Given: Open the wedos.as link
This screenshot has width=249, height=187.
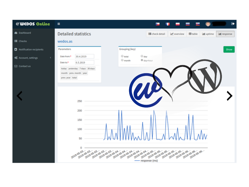Looking at the screenshot, I should [x=65, y=41].
